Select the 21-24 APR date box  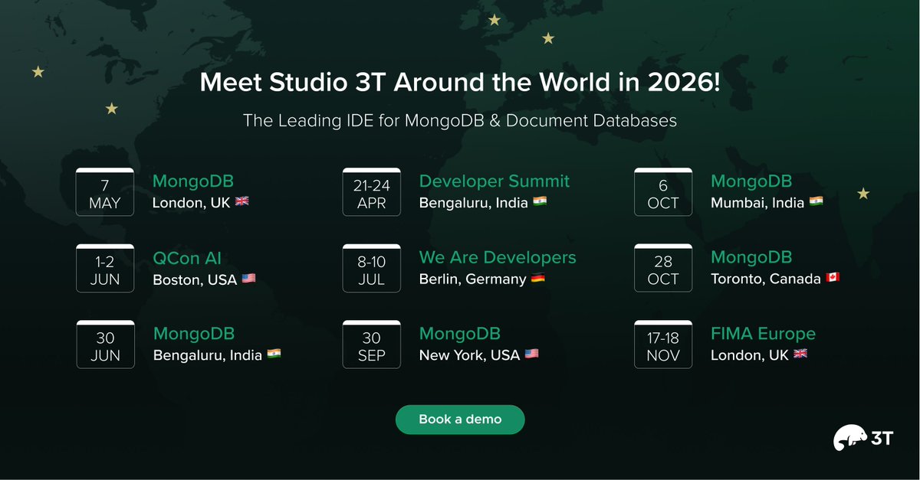[x=372, y=192]
